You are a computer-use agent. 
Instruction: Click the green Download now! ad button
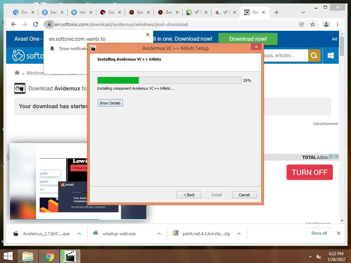click(248, 39)
